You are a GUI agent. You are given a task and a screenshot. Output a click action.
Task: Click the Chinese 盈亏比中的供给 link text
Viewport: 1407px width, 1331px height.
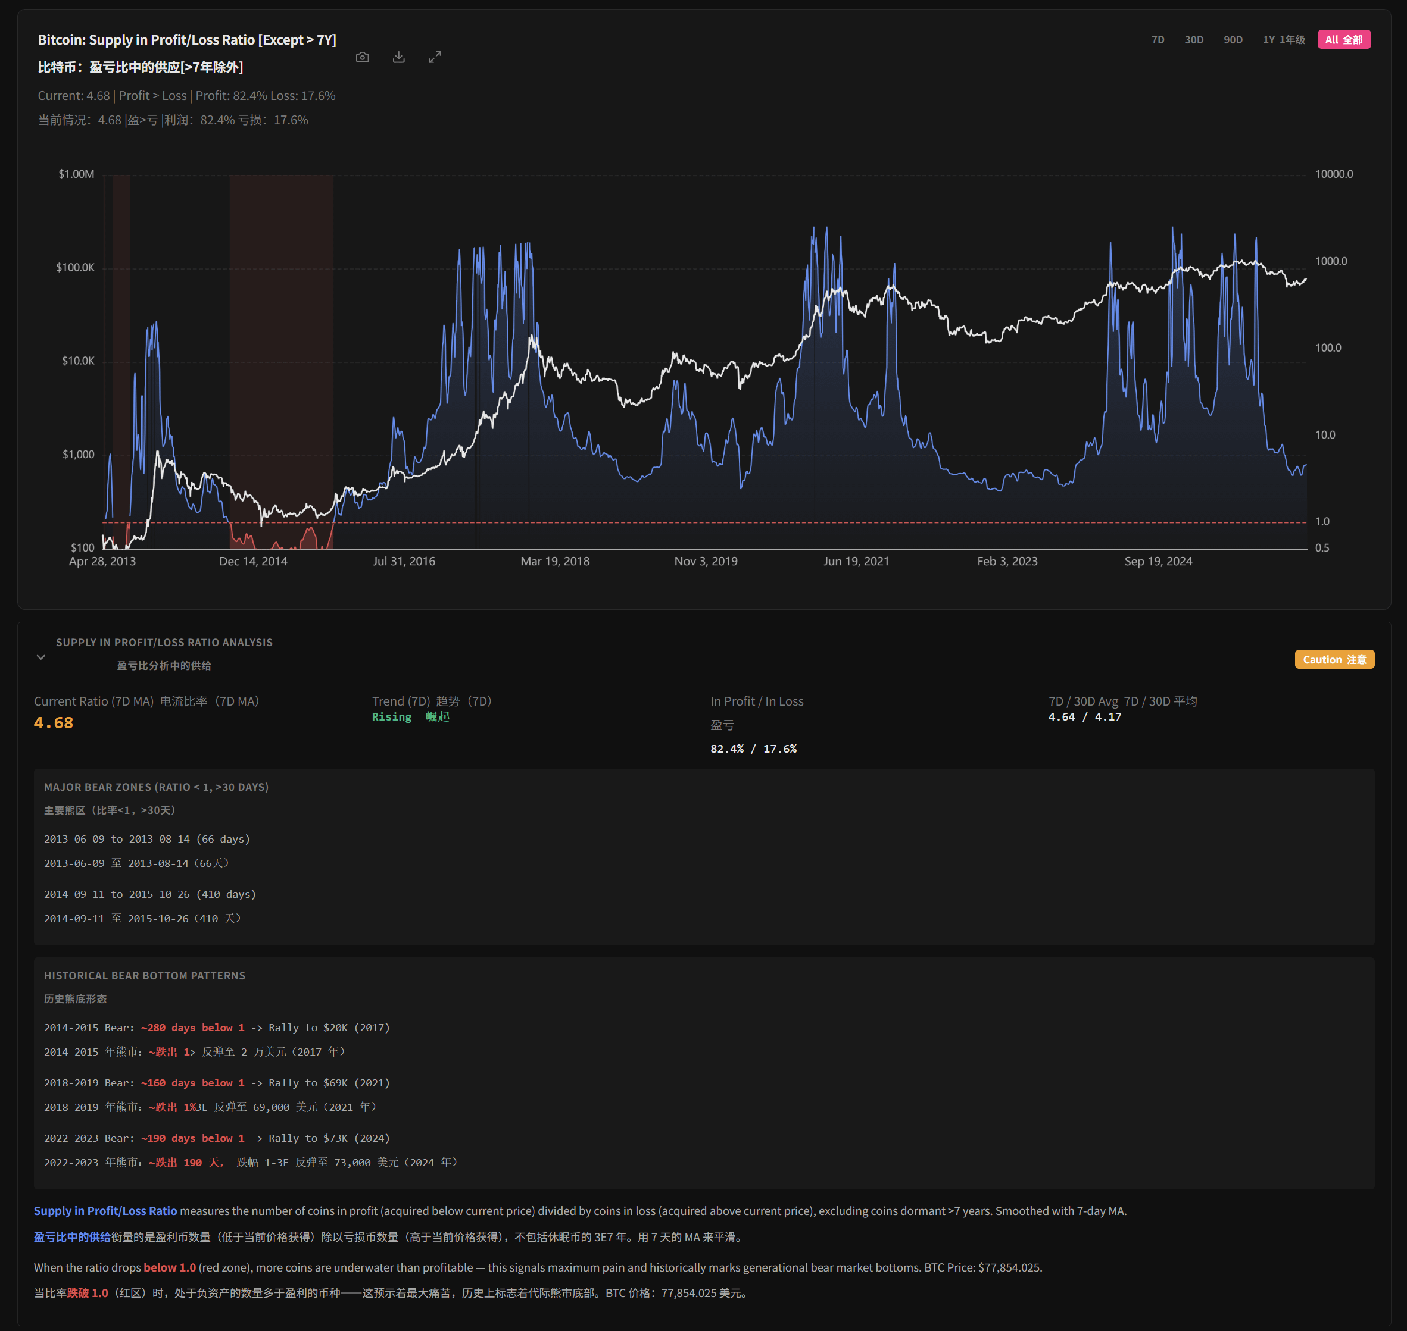tap(73, 1238)
